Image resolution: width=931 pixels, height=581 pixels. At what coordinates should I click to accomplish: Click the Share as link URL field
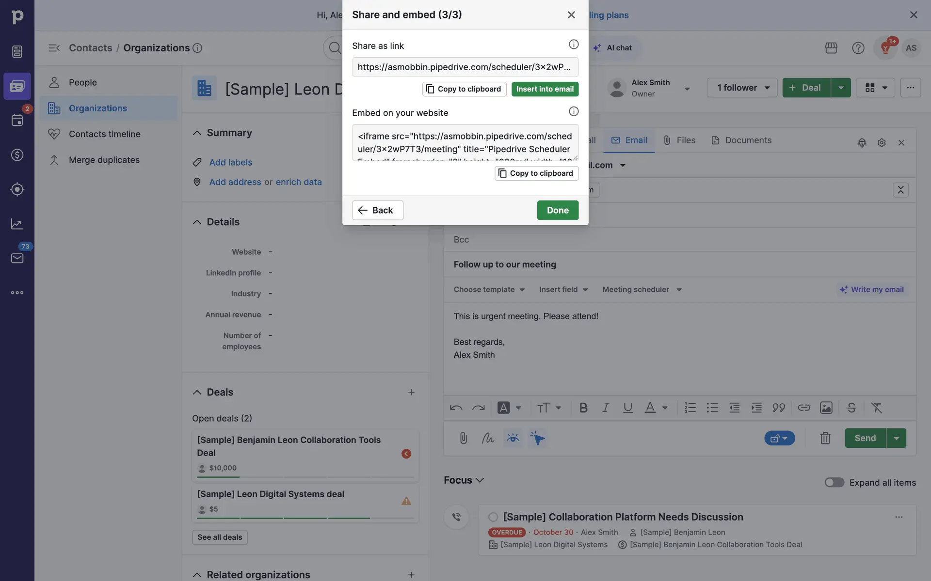465,67
